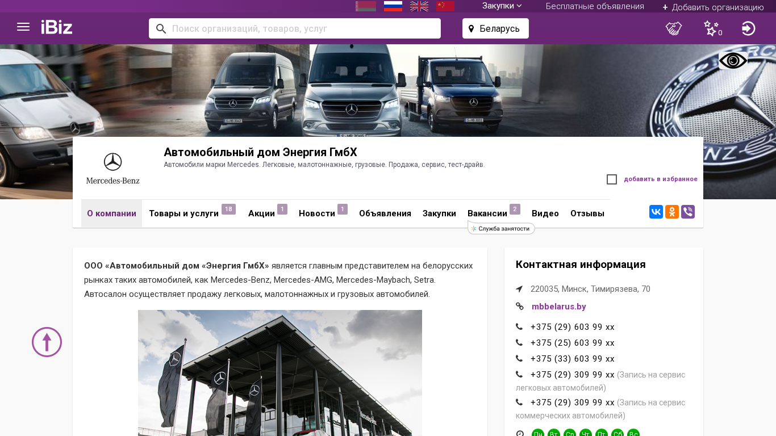Reveal the service phone for легковых автомобилей
This screenshot has height=436, width=776.
[x=573, y=375]
